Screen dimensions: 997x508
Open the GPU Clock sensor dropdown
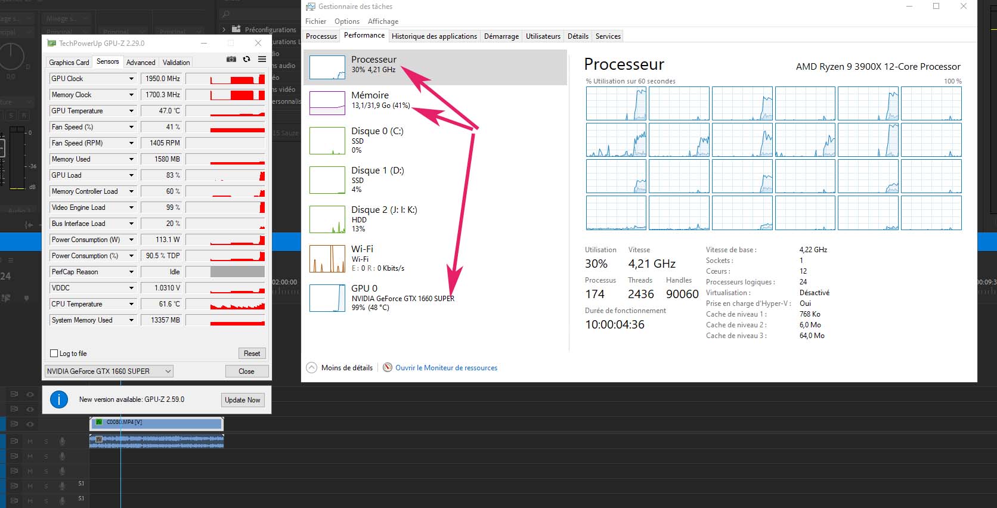131,79
